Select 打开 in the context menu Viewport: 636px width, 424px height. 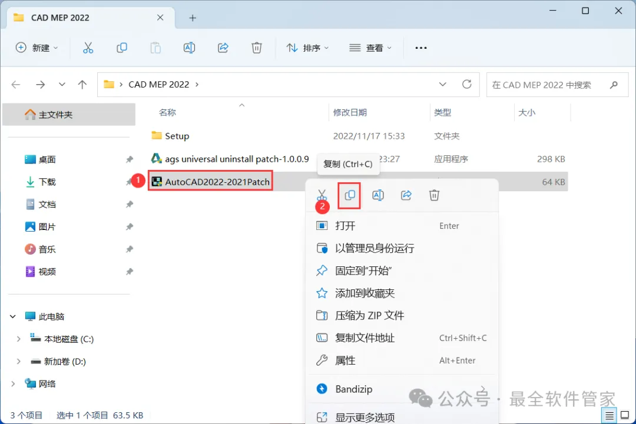(x=402, y=226)
